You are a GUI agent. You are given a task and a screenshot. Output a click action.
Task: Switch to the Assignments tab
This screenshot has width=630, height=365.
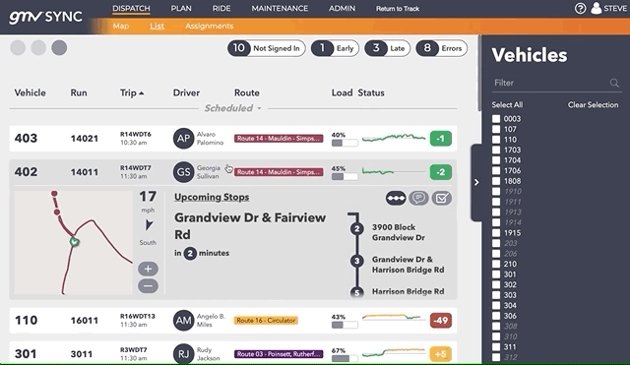pyautogui.click(x=210, y=27)
